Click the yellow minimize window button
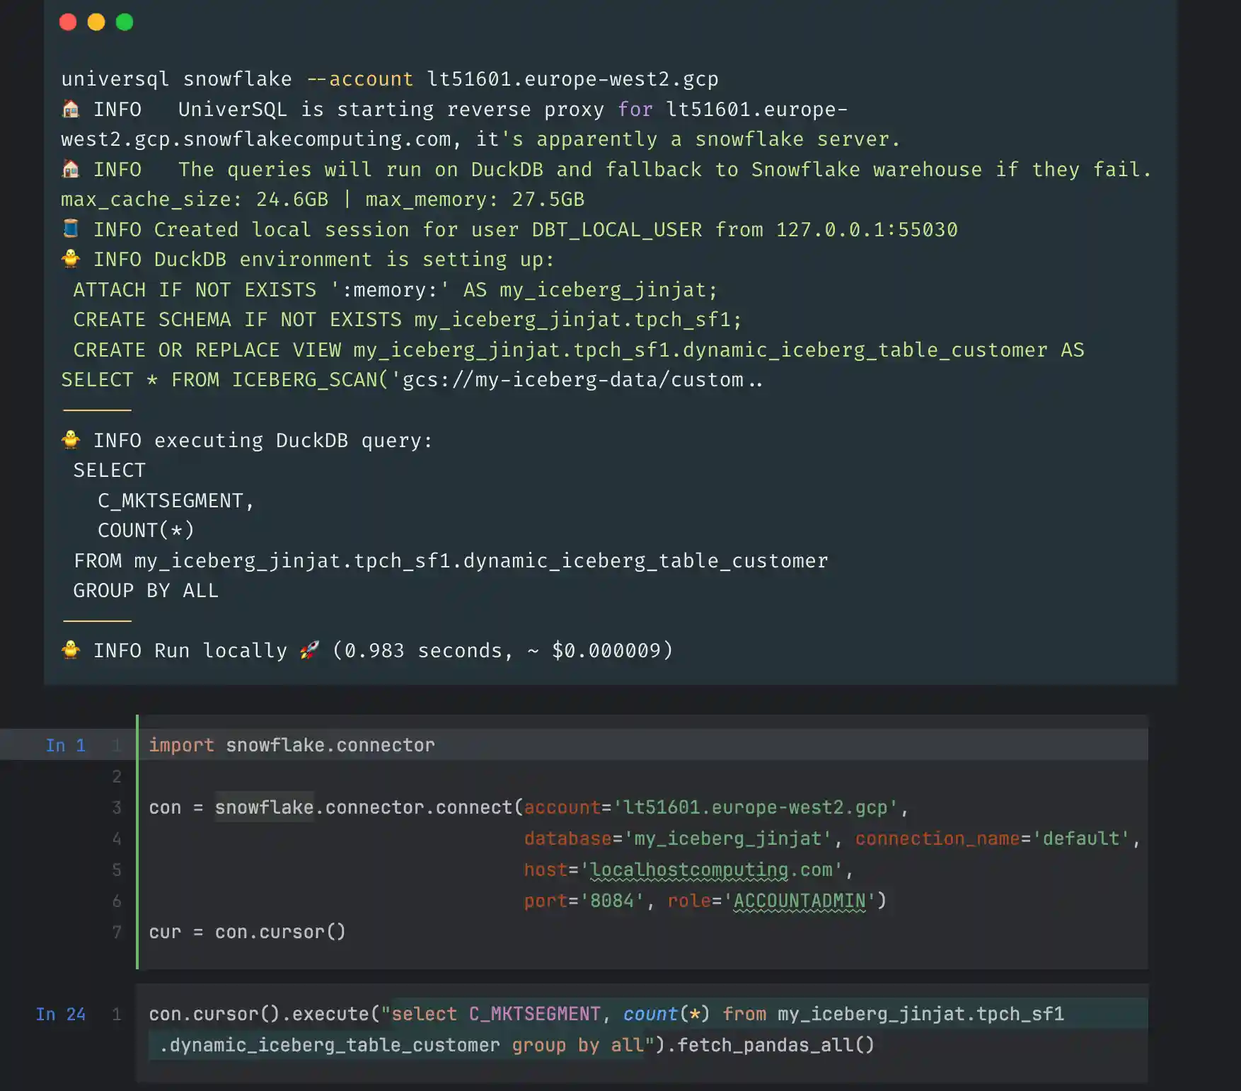 point(96,23)
